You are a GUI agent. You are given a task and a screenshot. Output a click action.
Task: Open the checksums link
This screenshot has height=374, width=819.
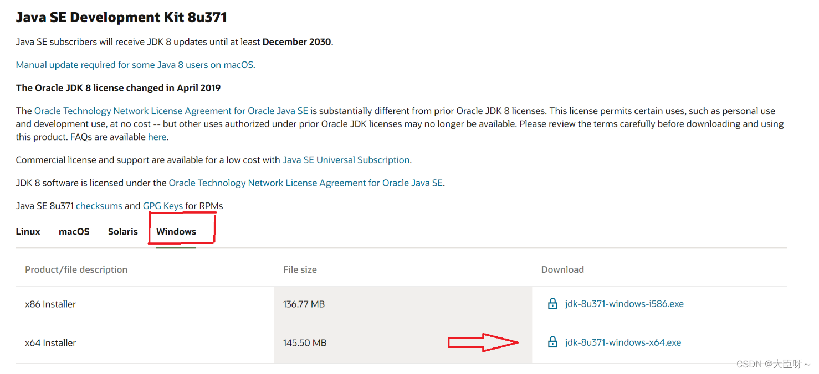pos(99,206)
